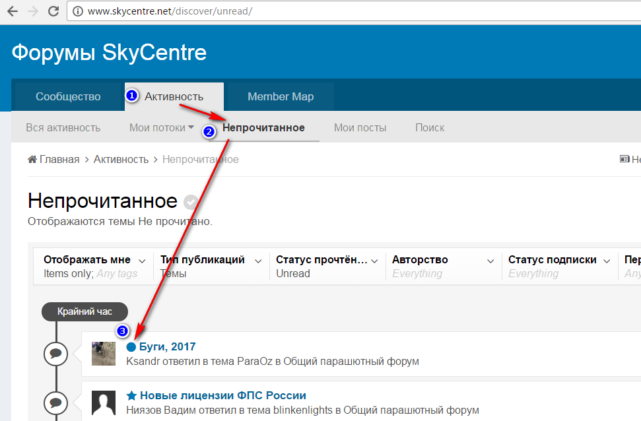Open the Новые лицензии ФПС России topic

click(222, 395)
